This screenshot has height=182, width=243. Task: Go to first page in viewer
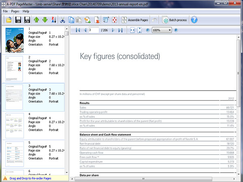tap(78, 30)
